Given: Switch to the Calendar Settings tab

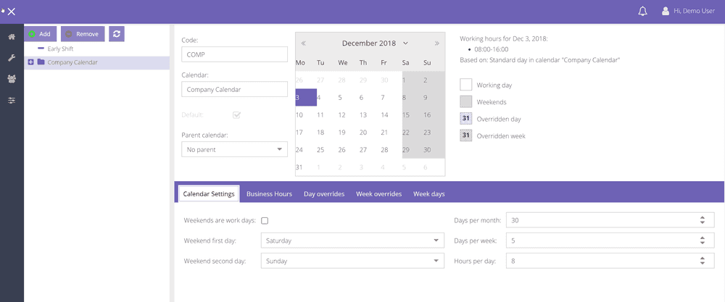Looking at the screenshot, I should tap(210, 194).
